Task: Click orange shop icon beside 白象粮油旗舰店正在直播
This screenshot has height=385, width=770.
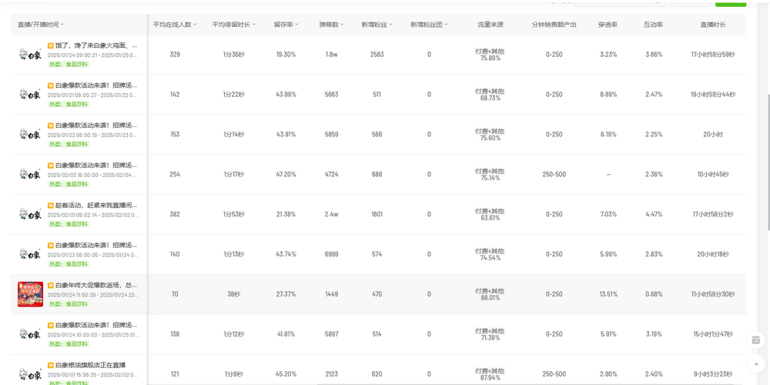Action: [x=51, y=365]
